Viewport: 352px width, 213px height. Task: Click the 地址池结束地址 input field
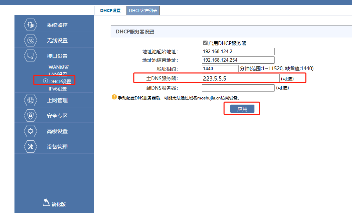[x=238, y=60]
